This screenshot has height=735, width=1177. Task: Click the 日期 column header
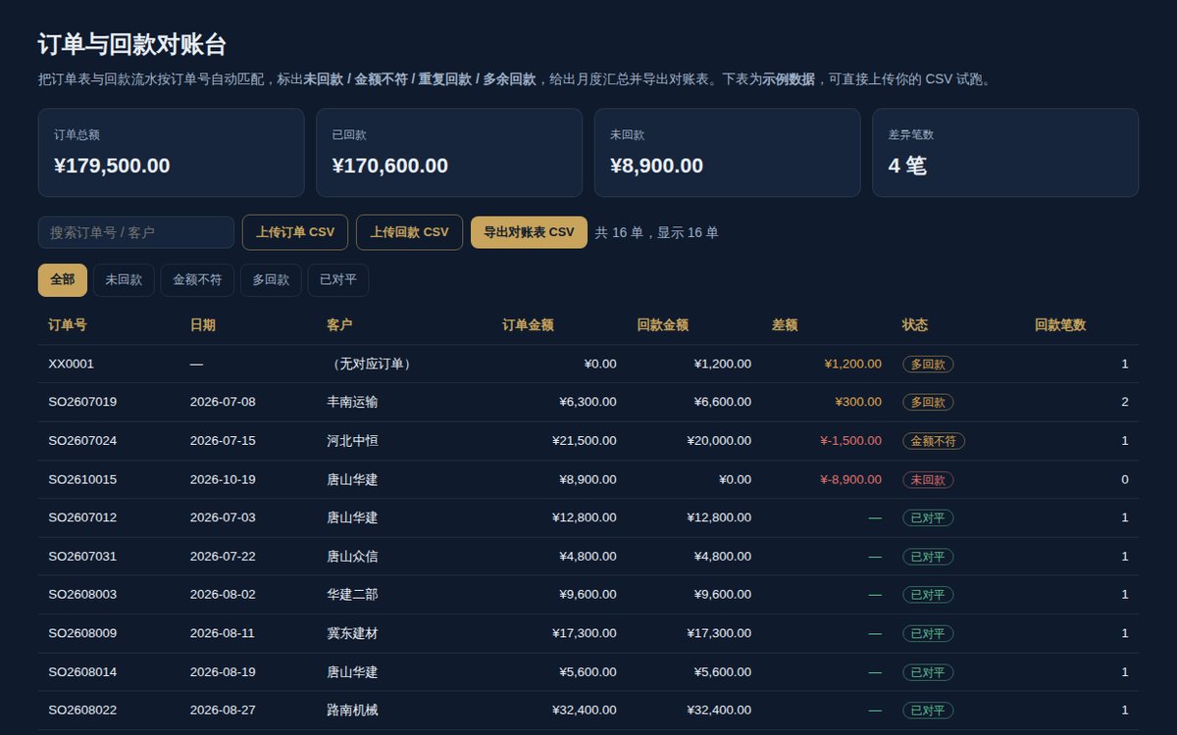pos(203,325)
